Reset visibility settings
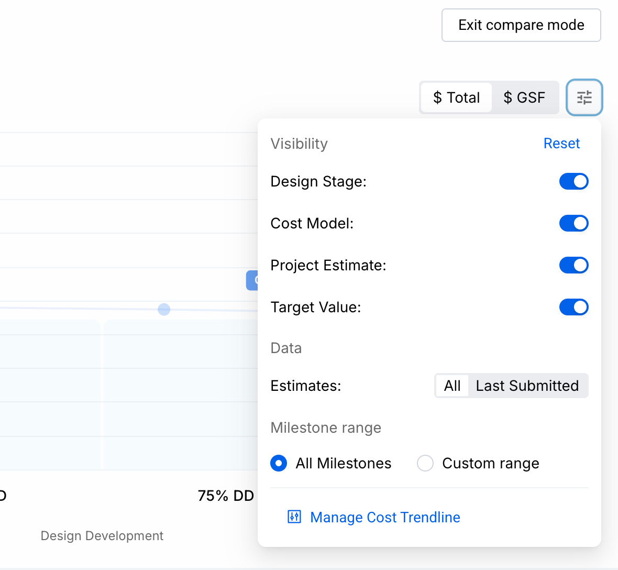618x570 pixels. tap(561, 143)
